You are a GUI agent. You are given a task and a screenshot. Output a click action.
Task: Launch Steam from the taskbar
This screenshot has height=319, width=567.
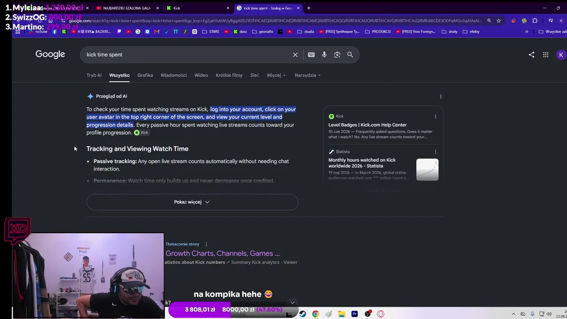(x=303, y=314)
